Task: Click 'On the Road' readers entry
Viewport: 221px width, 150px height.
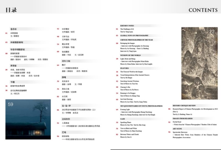Action: tap(177, 122)
